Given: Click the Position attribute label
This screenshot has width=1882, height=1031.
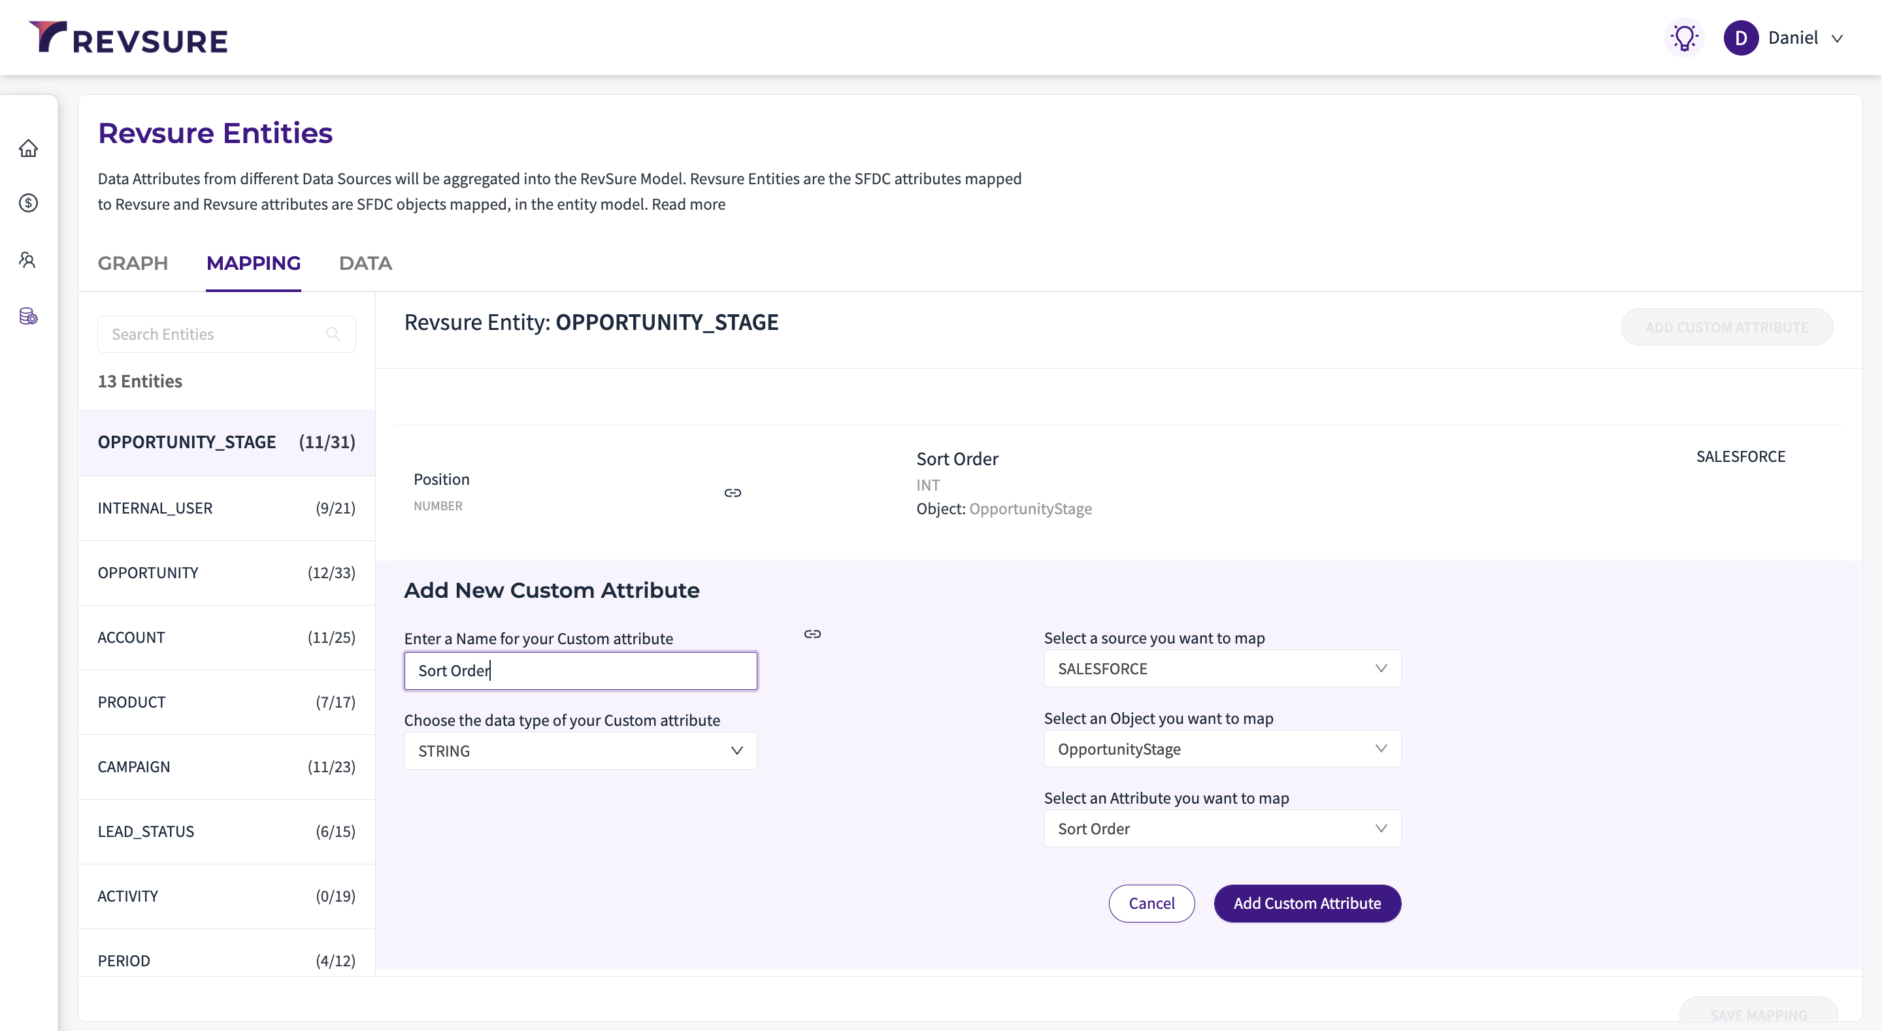Looking at the screenshot, I should tap(441, 479).
